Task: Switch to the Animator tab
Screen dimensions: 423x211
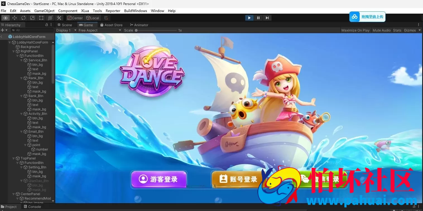Action: (139, 25)
